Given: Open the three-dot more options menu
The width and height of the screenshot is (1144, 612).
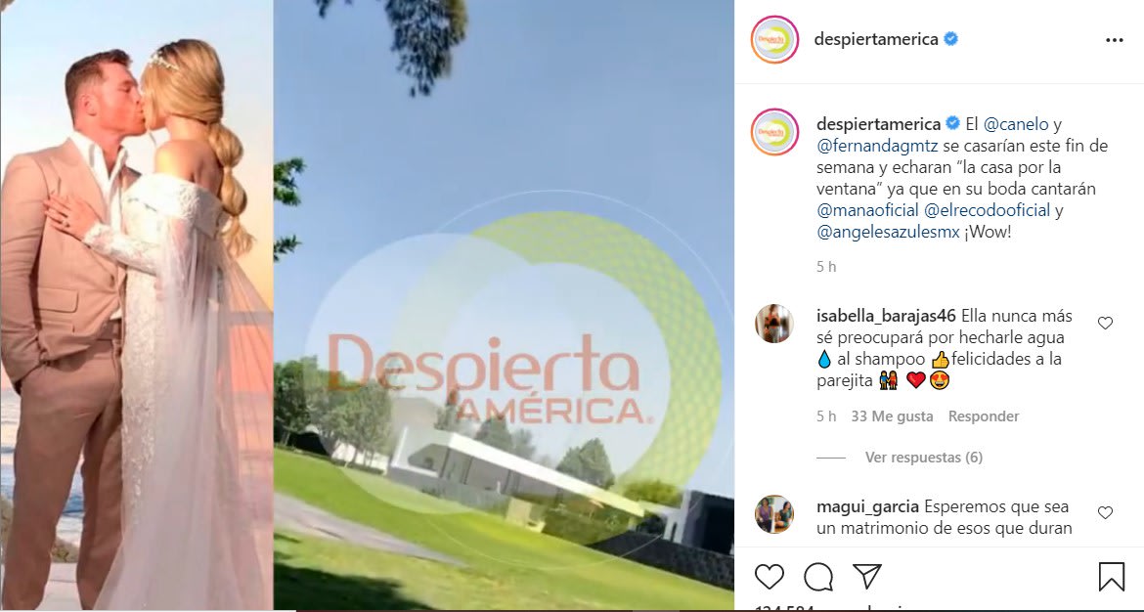Looking at the screenshot, I should click(1114, 40).
